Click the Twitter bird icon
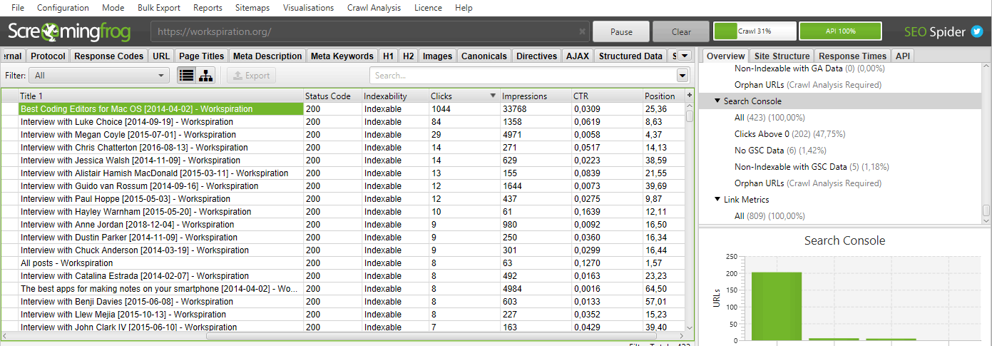The height and width of the screenshot is (346, 992). point(977,31)
